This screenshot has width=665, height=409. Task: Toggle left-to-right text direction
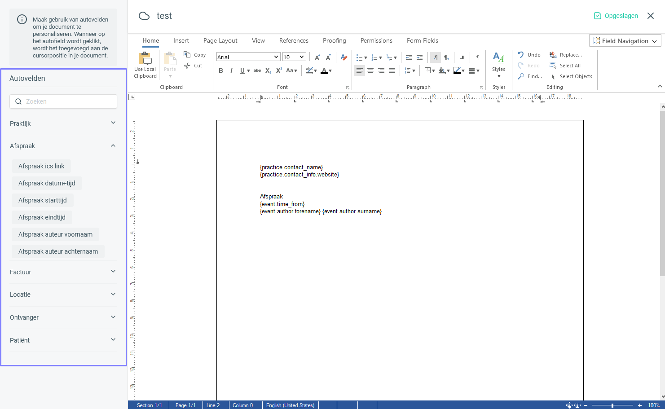[435, 57]
